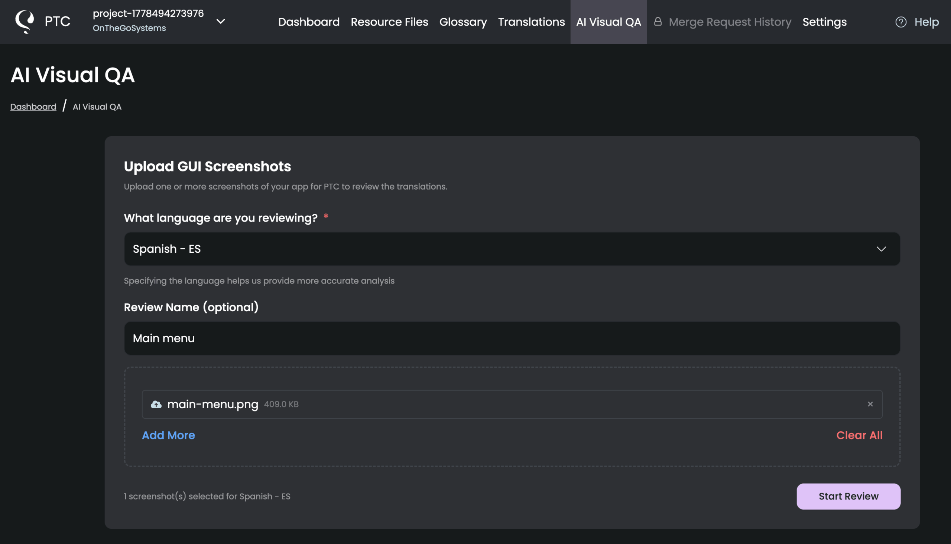Screen dimensions: 951x544
Task: Click the main-menu.png file name
Action: 212,404
